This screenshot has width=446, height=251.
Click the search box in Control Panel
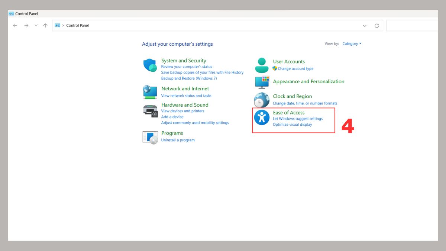412,26
